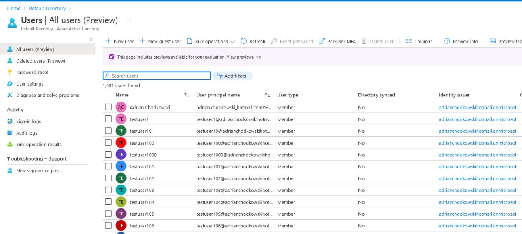Image resolution: width=522 pixels, height=234 pixels.
Task: Click the Home breadcrumb link
Action: (x=13, y=8)
